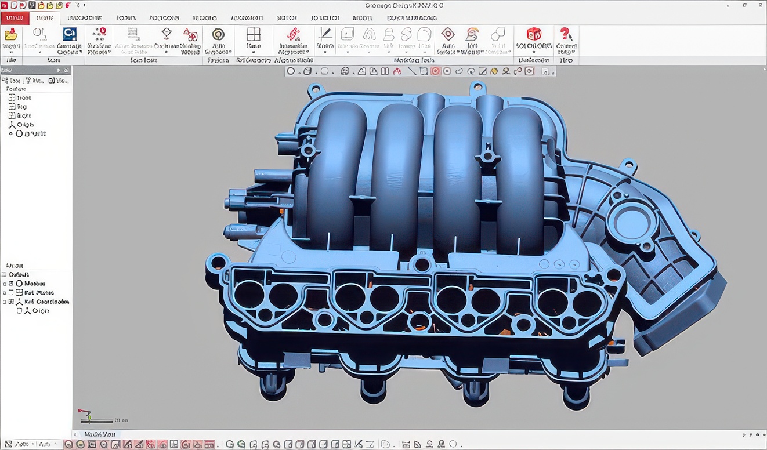Open the Sketch pencil tool icon
This screenshot has height=450, width=767.
tap(325, 34)
